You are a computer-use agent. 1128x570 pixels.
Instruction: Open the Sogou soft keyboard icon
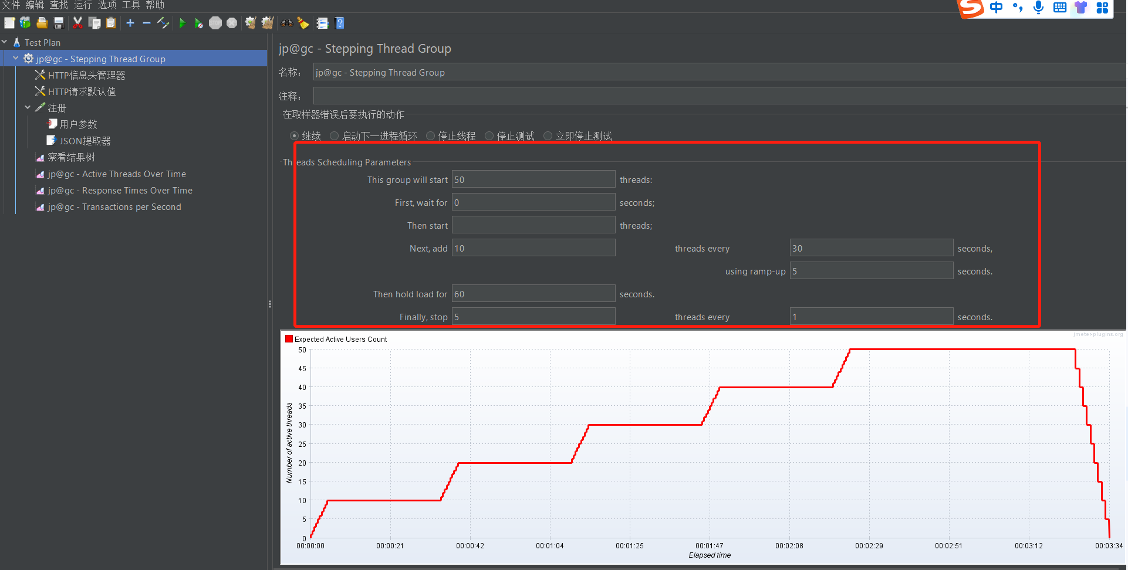pos(1060,8)
